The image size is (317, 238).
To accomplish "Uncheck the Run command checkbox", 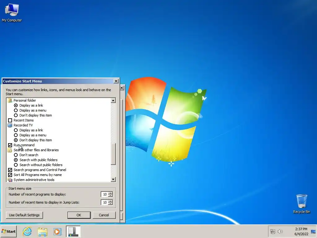I will (10, 145).
